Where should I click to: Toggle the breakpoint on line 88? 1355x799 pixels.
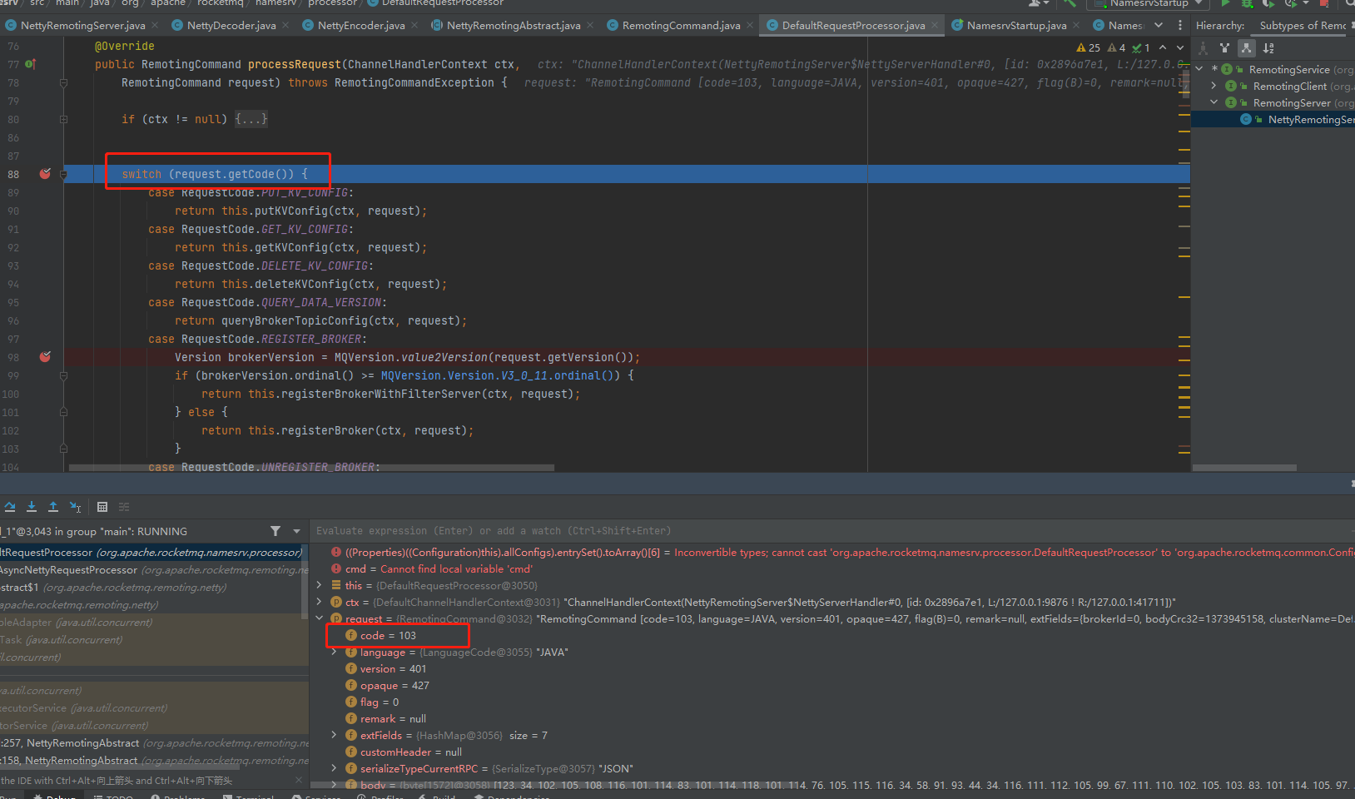[45, 174]
